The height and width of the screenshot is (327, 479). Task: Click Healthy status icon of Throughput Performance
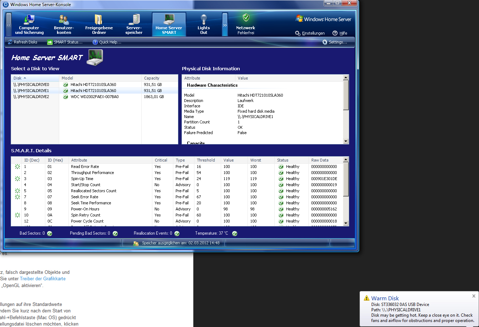pos(281,173)
